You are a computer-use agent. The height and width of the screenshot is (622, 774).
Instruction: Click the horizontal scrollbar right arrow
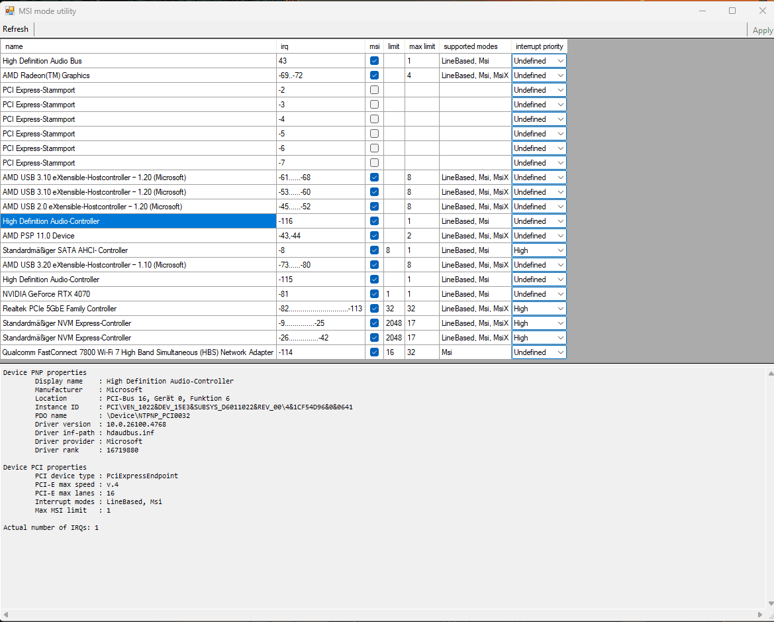pos(760,615)
